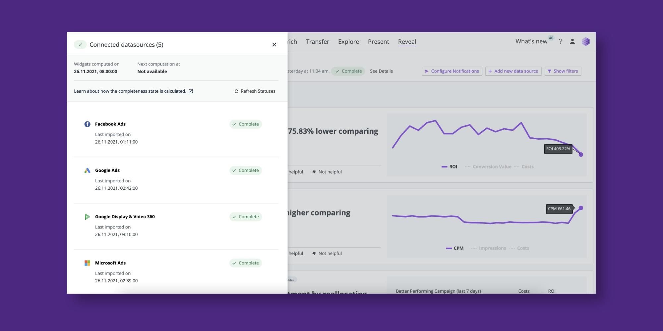The image size is (663, 331).
Task: Click the Facebook Ads logo icon
Action: point(87,124)
